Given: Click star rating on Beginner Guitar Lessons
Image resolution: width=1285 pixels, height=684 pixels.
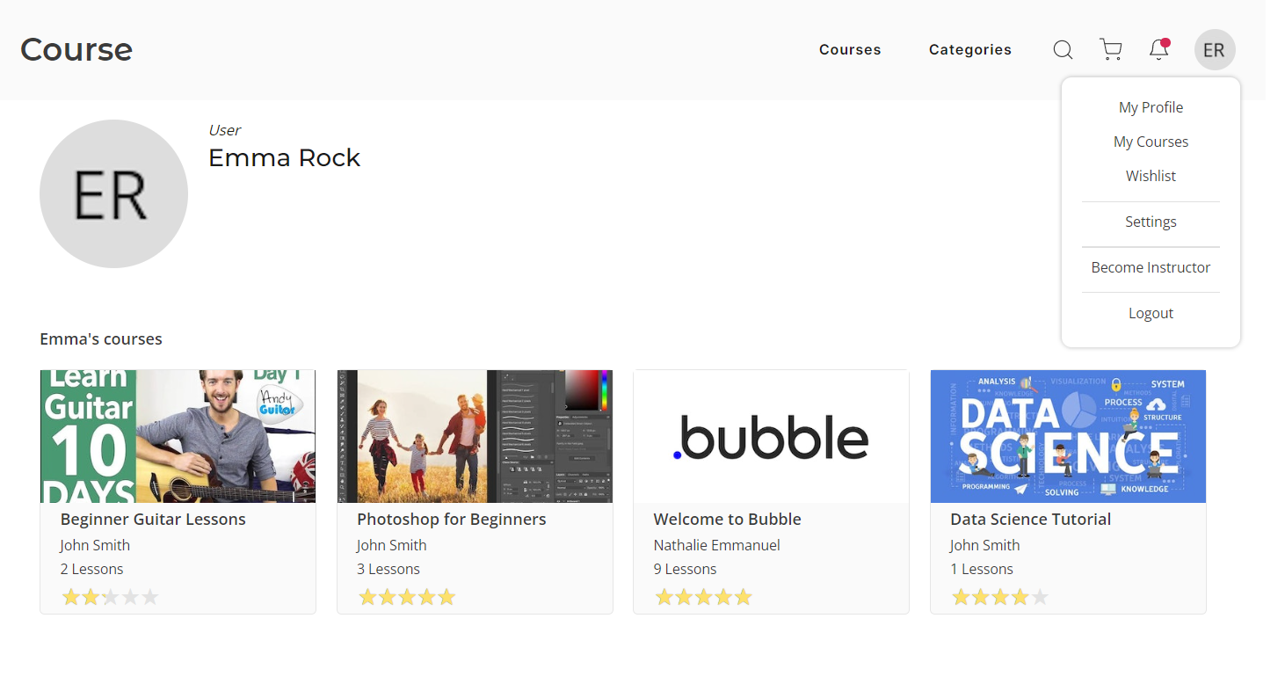Looking at the screenshot, I should (x=111, y=598).
